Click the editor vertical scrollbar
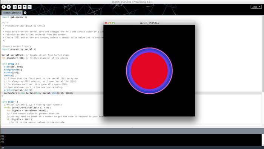This screenshot has height=149, width=264. click(263, 54)
